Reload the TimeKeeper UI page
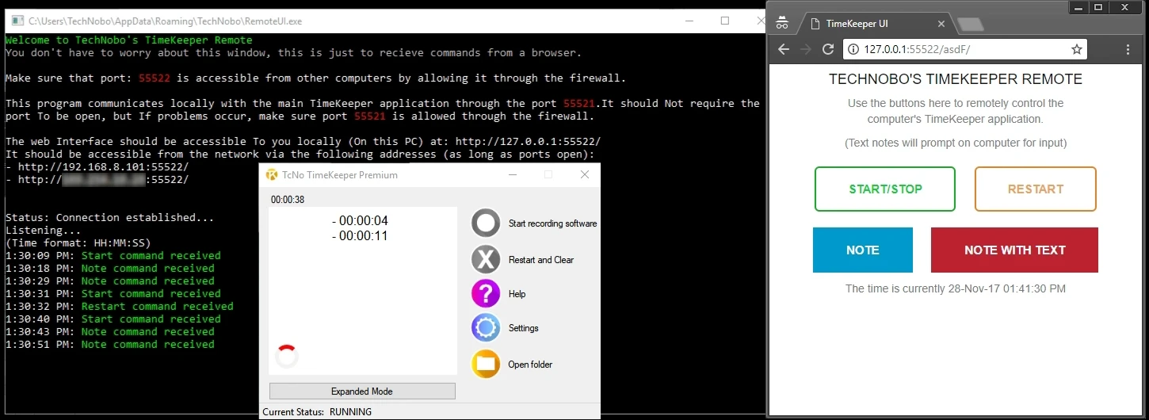Viewport: 1149px width, 420px height. pos(828,49)
